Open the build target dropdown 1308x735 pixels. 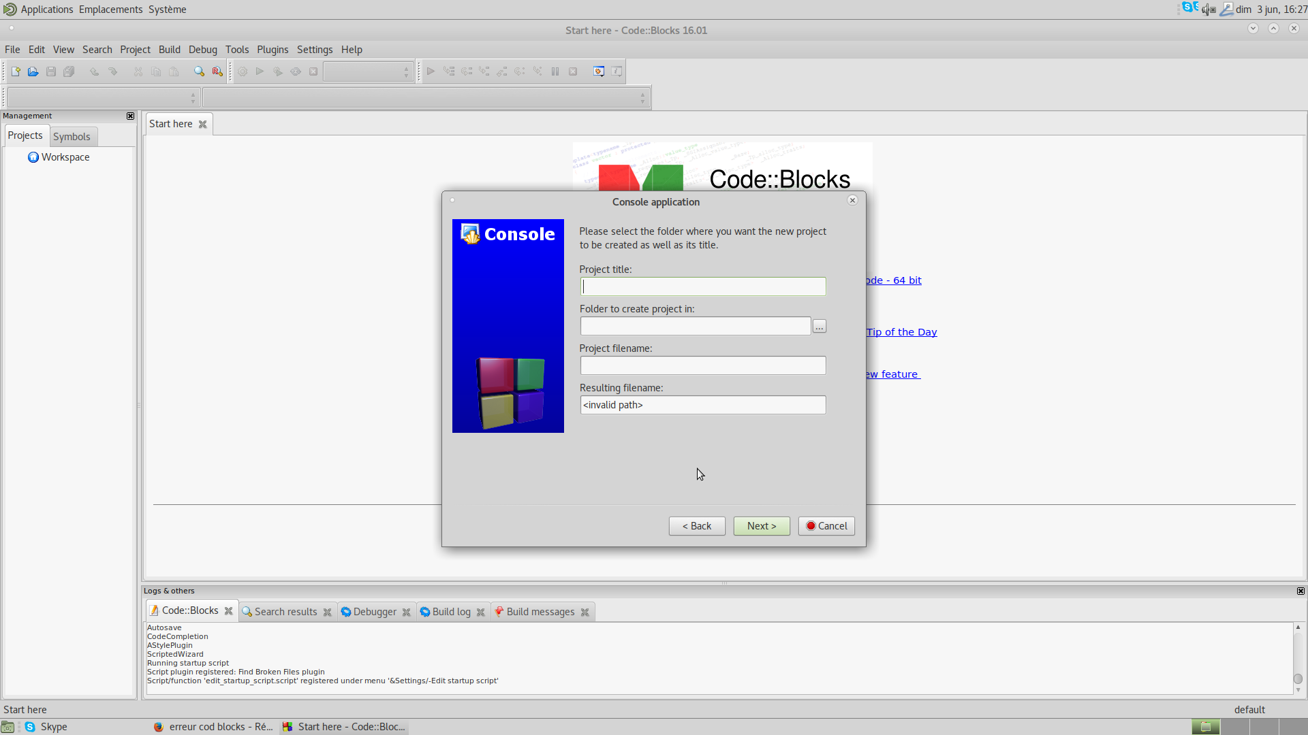368,71
